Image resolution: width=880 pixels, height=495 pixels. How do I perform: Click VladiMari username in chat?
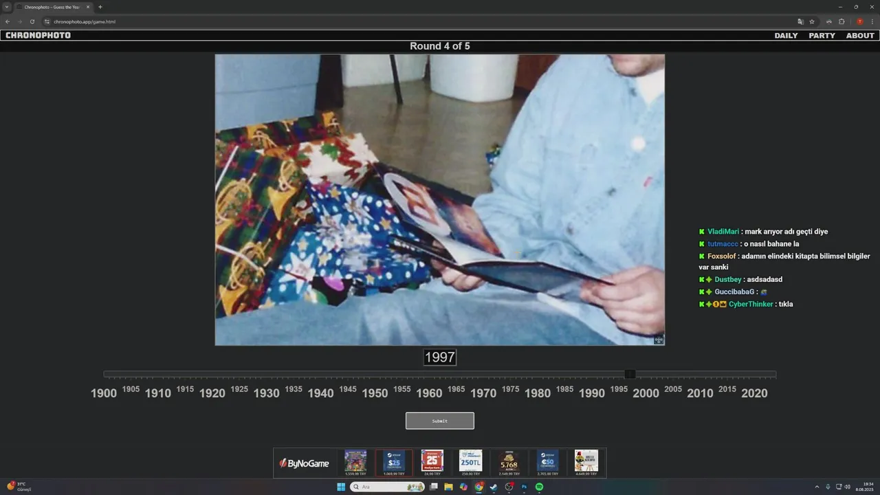(x=723, y=232)
